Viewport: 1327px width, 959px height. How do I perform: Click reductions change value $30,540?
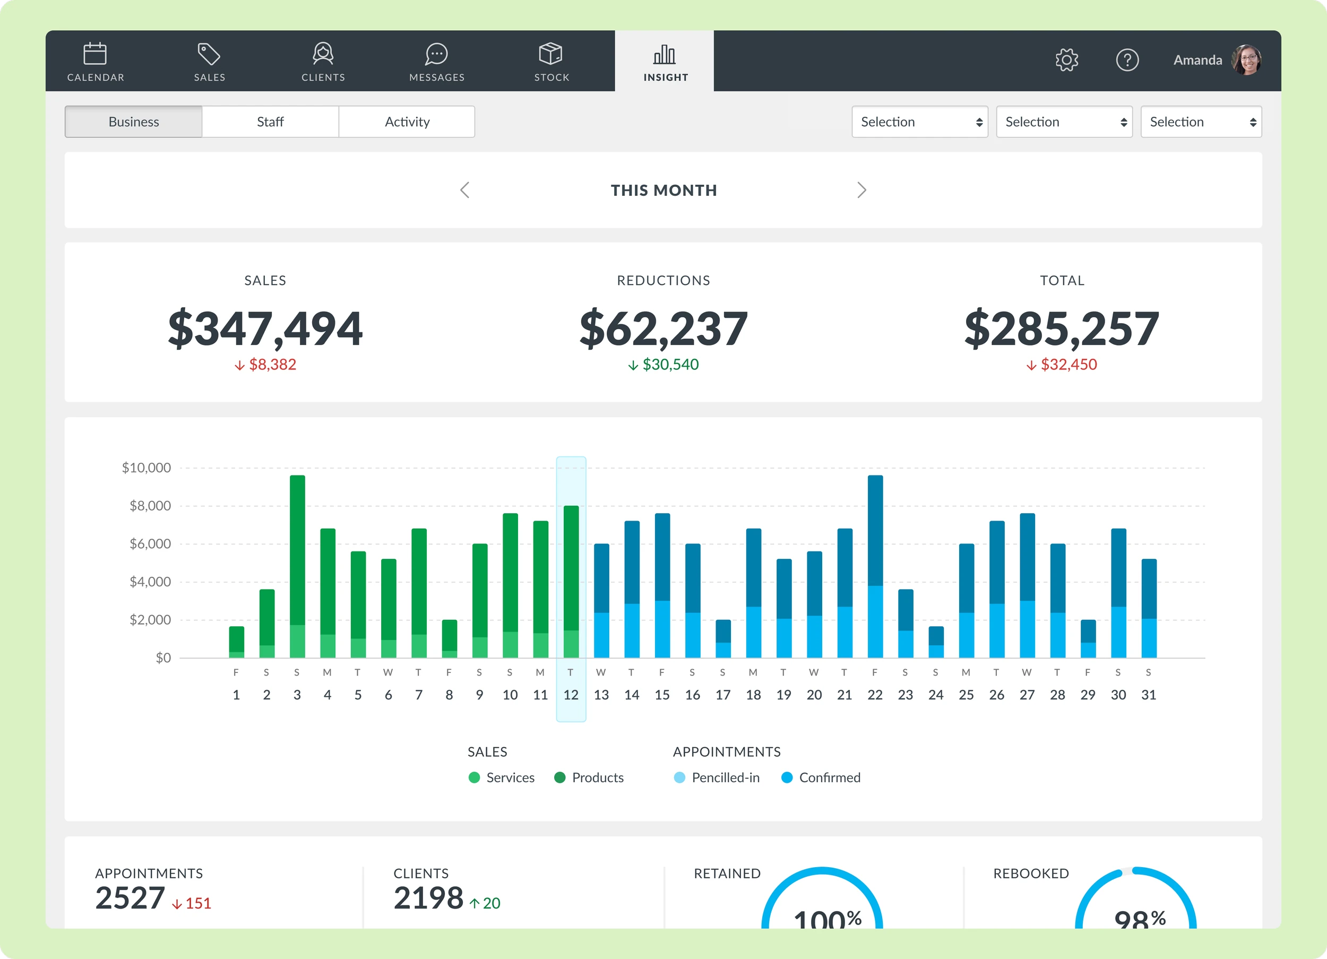point(670,365)
